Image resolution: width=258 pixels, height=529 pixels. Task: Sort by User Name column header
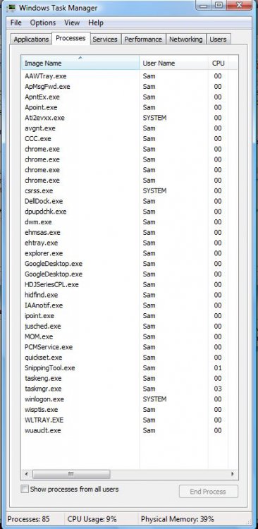click(173, 63)
